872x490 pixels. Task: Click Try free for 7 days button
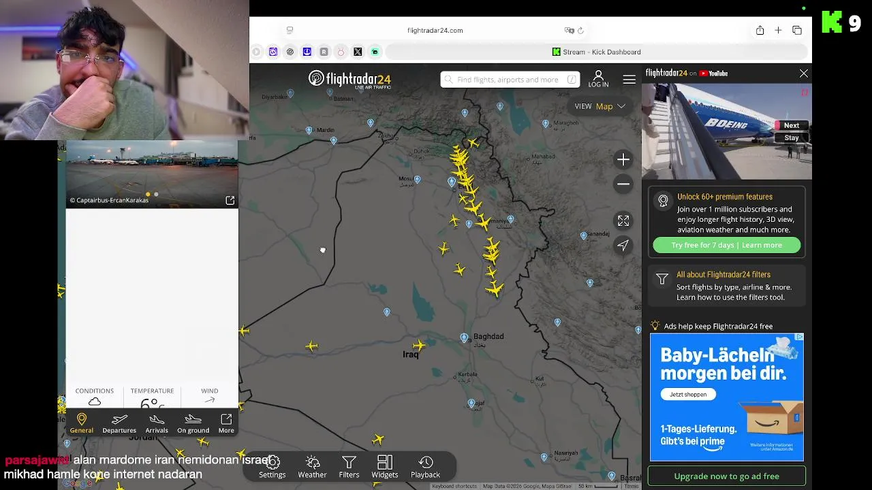[x=726, y=245]
